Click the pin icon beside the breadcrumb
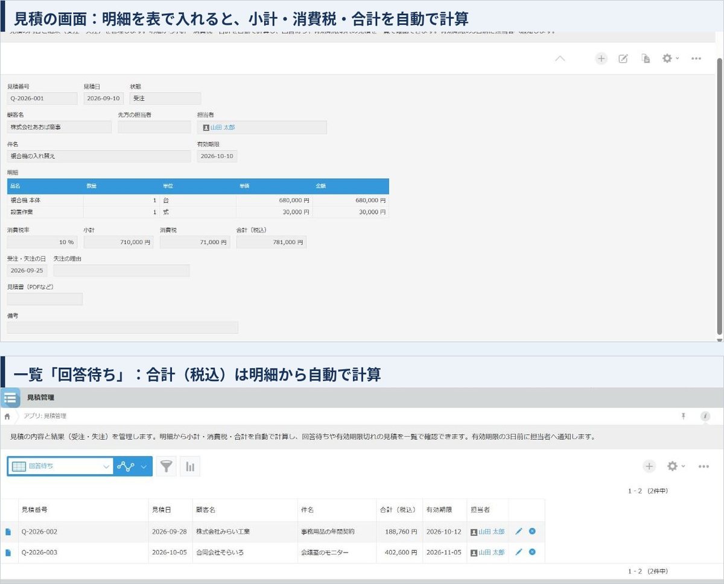724x584 pixels. pos(684,416)
